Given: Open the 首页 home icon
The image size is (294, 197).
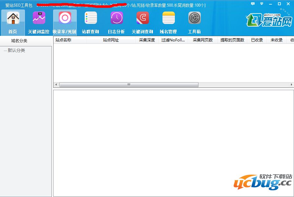Looking at the screenshot, I should coord(13,22).
